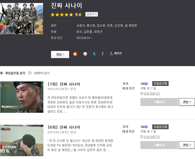Open the [6회] 진짜 사나이 title link
195x159 pixels.
(x=64, y=127)
